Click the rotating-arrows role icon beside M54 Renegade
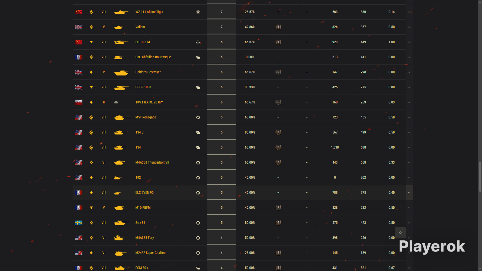This screenshot has height=271, width=482. [198, 117]
